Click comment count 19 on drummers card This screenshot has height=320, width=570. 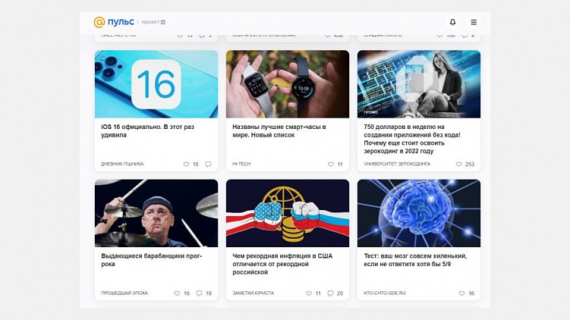209,293
